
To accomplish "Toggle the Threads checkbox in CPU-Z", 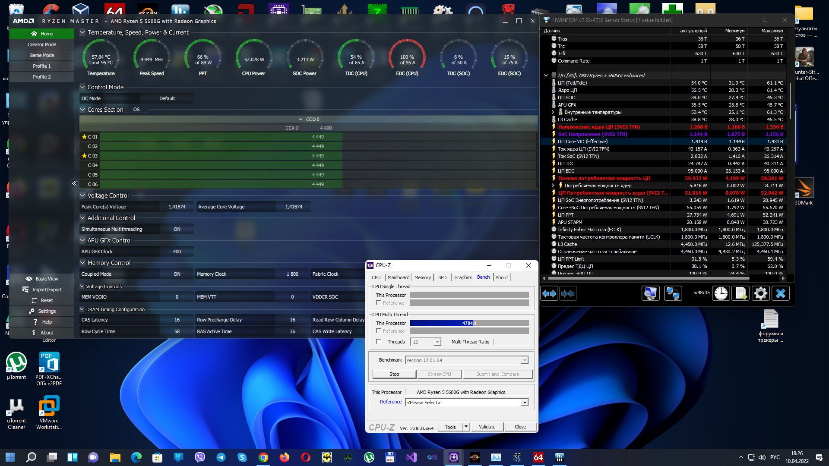I will (379, 342).
